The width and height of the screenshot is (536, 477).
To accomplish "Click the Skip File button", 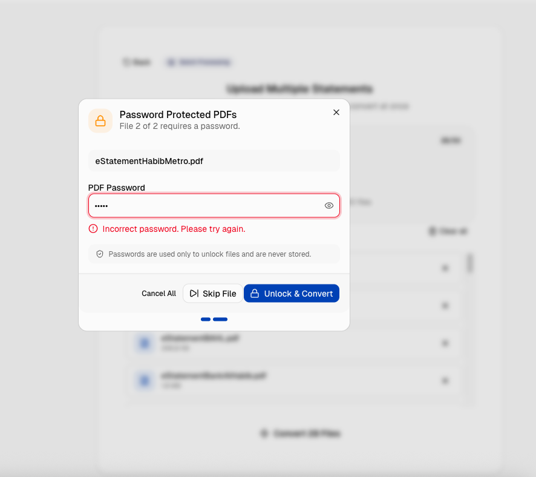I will 212,293.
